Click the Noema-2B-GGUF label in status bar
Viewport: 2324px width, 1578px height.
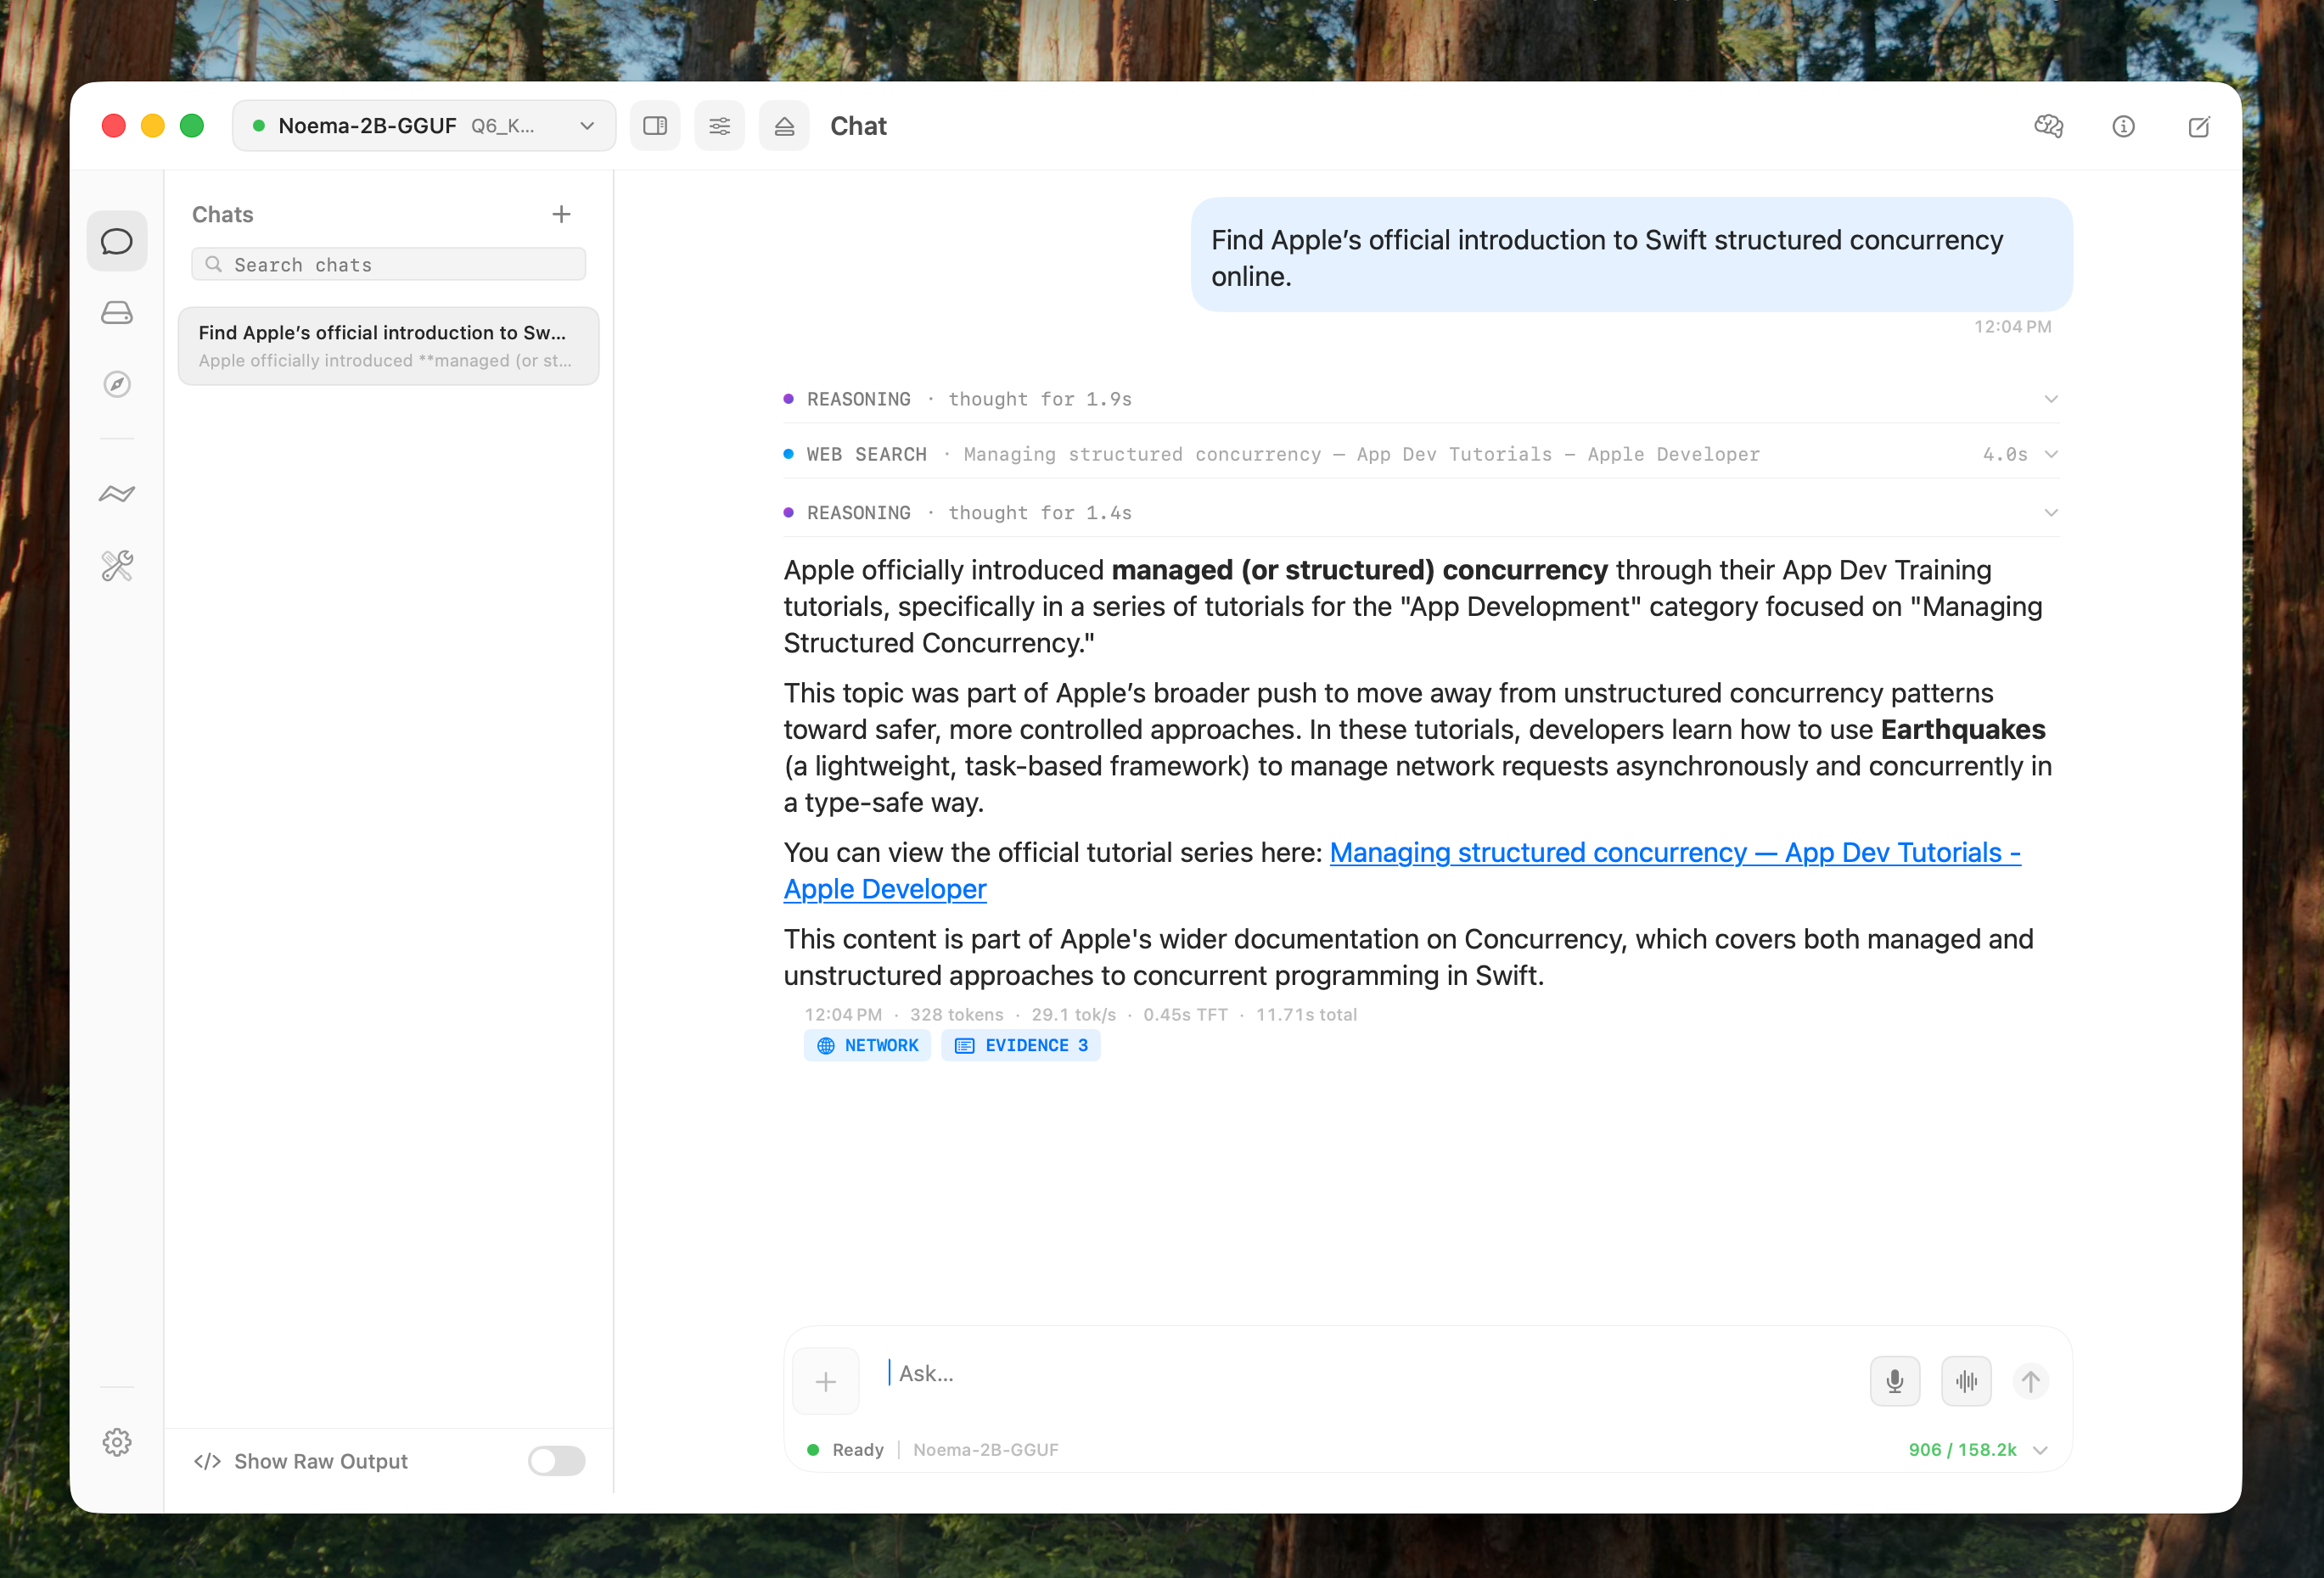(985, 1450)
